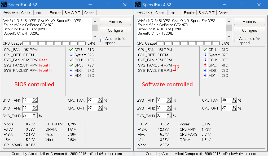Click blue down arrow beside PCH 39C, right window

tap(205, 60)
